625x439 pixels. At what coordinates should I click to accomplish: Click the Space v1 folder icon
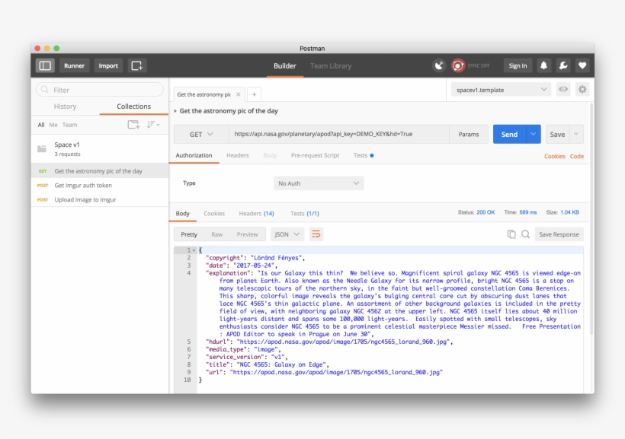(42, 149)
